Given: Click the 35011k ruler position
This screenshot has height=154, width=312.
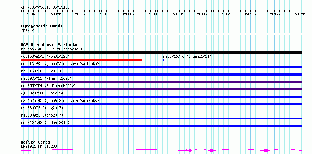Looking at the screenshot, I should tap(201, 14).
